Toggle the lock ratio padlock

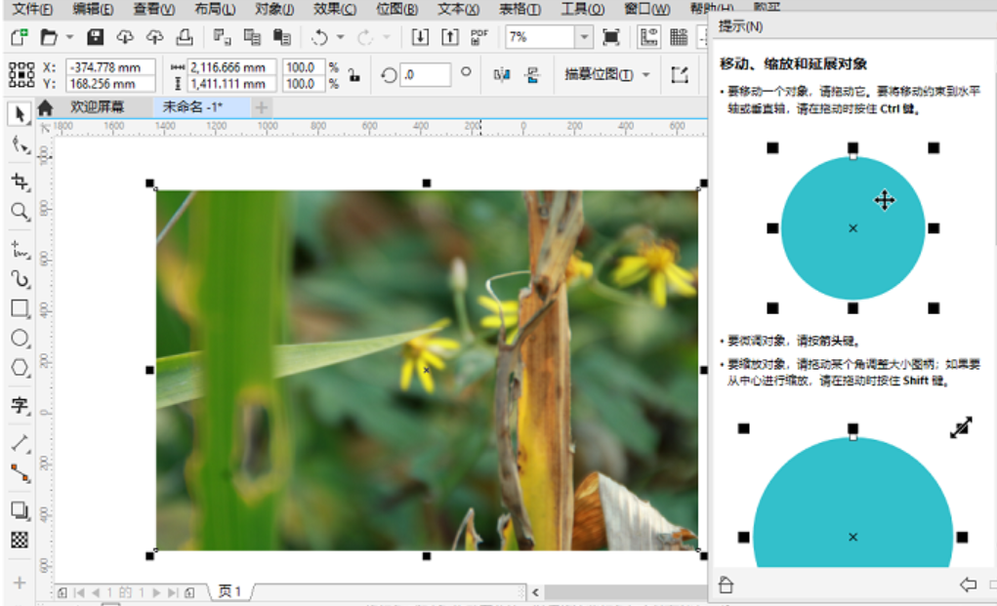point(353,75)
